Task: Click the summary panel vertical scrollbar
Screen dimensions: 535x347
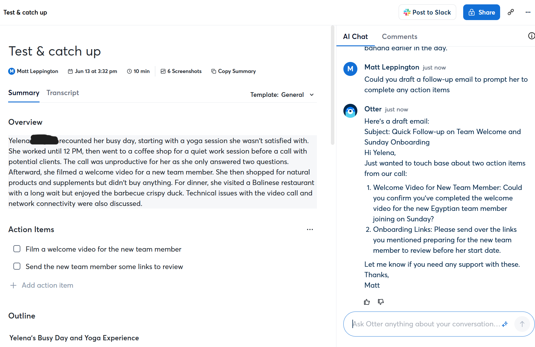Action: (x=333, y=87)
